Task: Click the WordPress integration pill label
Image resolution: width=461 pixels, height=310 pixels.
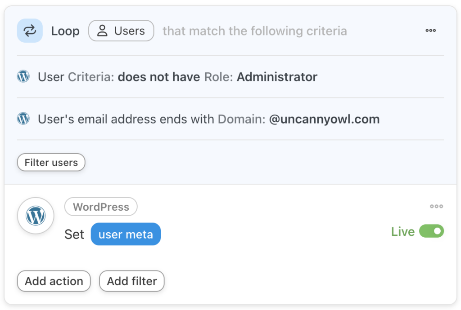Action: [100, 207]
